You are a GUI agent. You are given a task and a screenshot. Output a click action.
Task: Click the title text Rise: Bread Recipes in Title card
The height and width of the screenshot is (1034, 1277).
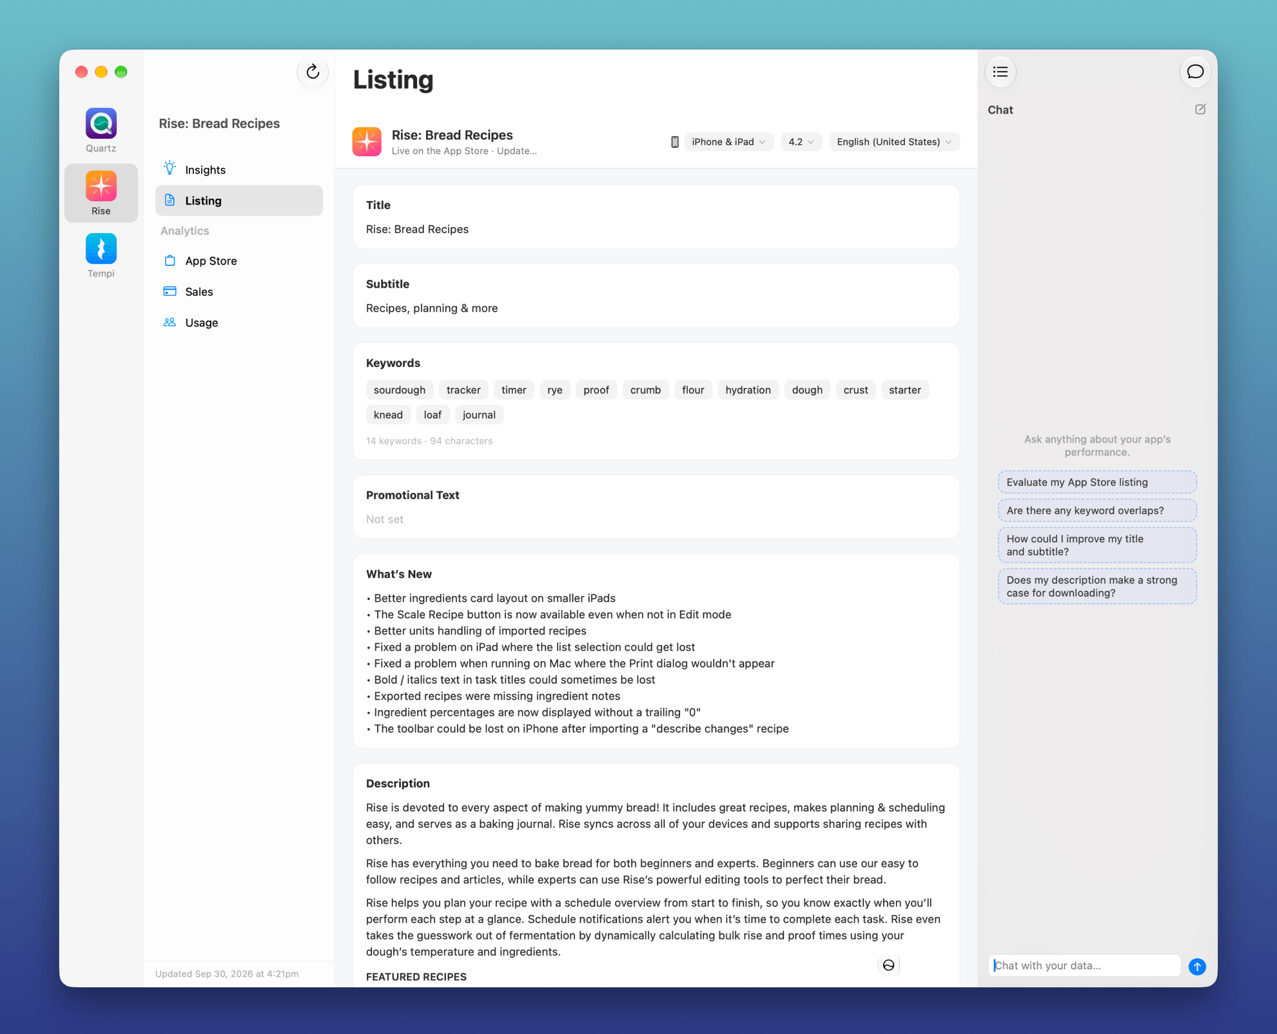[417, 229]
